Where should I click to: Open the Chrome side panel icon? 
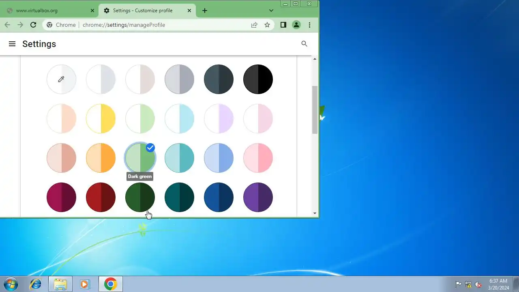pyautogui.click(x=283, y=25)
